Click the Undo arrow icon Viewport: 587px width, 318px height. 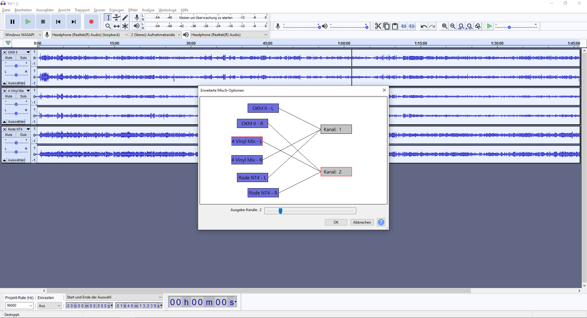click(x=423, y=26)
